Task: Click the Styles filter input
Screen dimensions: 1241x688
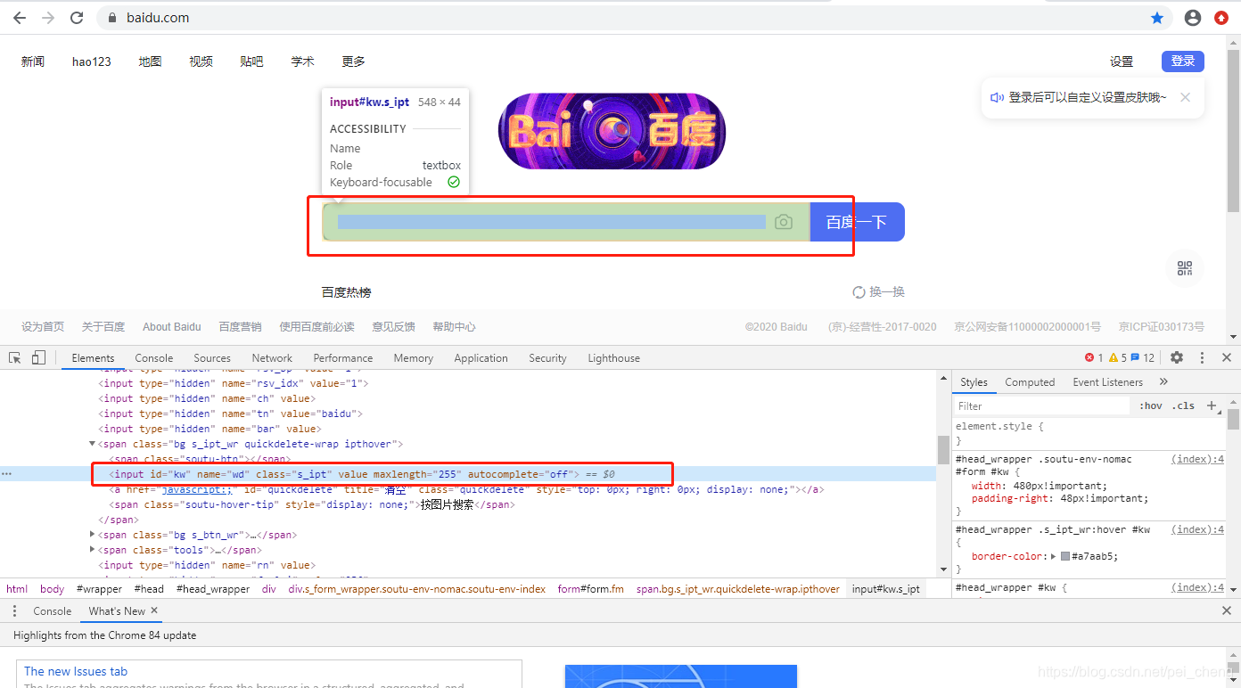Action: pos(1043,405)
